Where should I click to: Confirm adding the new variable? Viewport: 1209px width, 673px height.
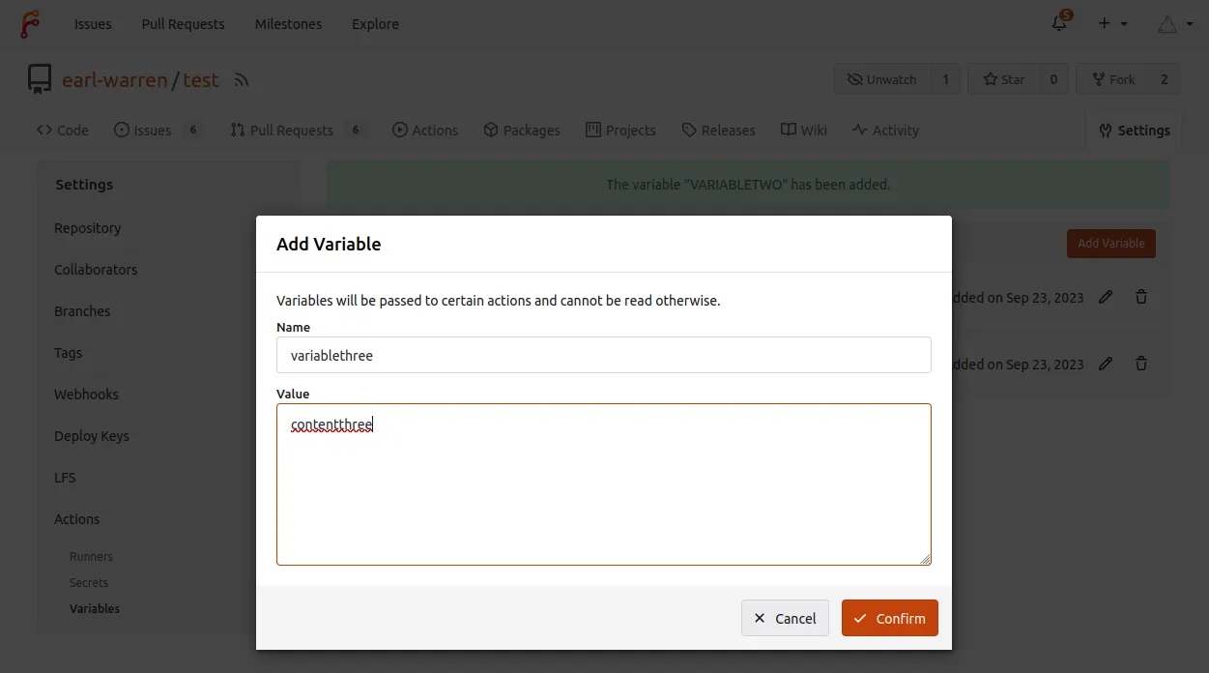[x=889, y=618]
